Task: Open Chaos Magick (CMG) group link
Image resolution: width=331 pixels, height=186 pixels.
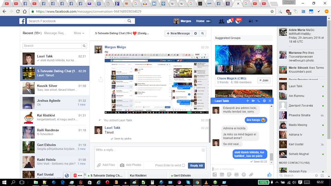Action: (x=232, y=78)
